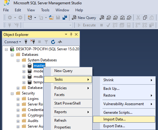The image size is (158, 130).
Task: Click the Cancel Executing Query stop icon
Action: pos(102,25)
